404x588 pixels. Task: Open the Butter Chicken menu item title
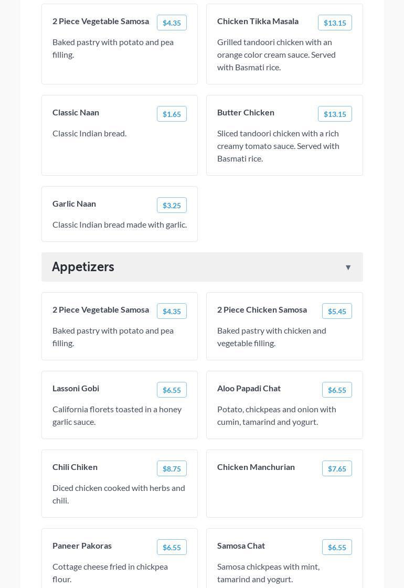(x=246, y=112)
